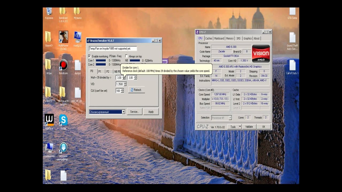Click the OK button in CPU-Z
This screenshot has width=342, height=192.
(263, 127)
